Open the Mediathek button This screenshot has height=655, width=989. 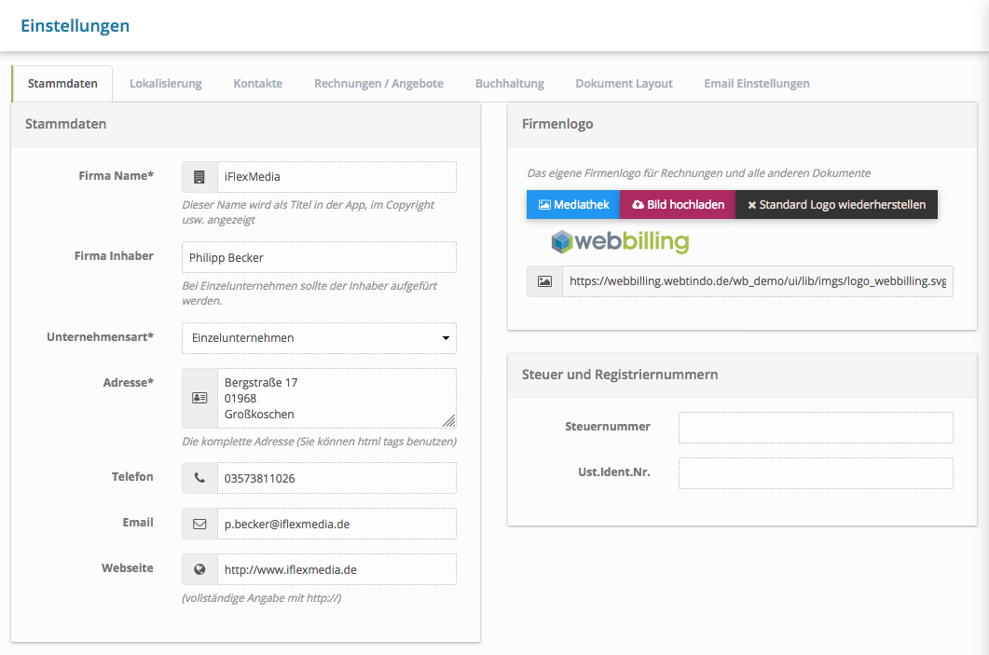573,205
